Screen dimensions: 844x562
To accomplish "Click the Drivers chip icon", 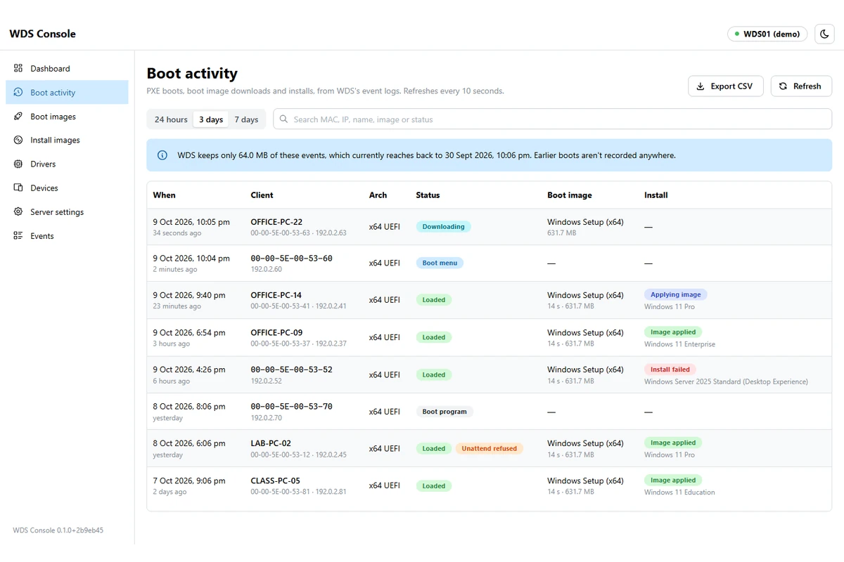I will click(x=18, y=164).
